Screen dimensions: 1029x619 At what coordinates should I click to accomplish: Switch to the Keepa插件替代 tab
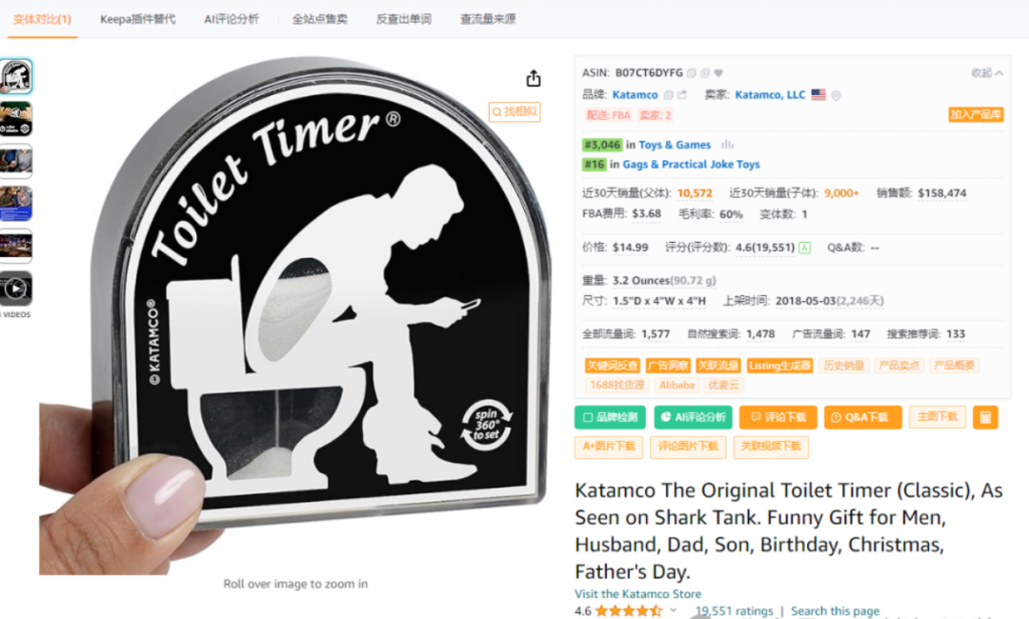(138, 19)
